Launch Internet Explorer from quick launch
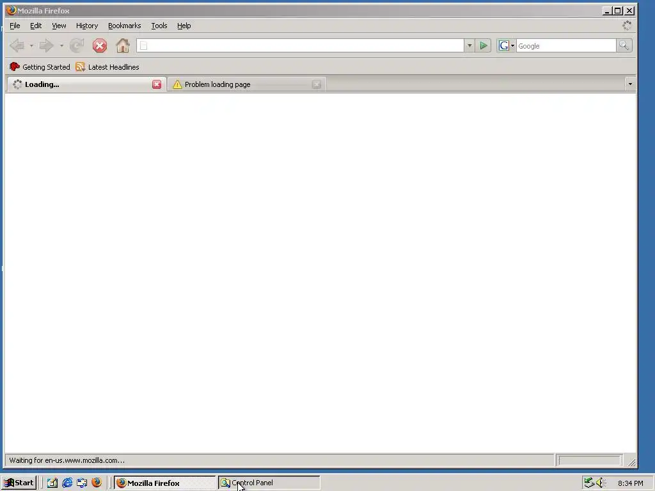Screen dimensions: 655x491 (x=67, y=483)
